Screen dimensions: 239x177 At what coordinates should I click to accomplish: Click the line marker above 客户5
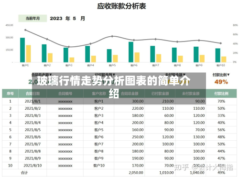[112, 36]
